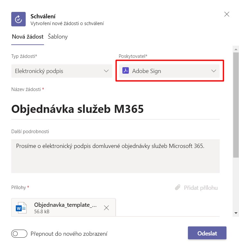Open the Typ žádosti dropdown
The image size is (239, 247).
tap(62, 71)
